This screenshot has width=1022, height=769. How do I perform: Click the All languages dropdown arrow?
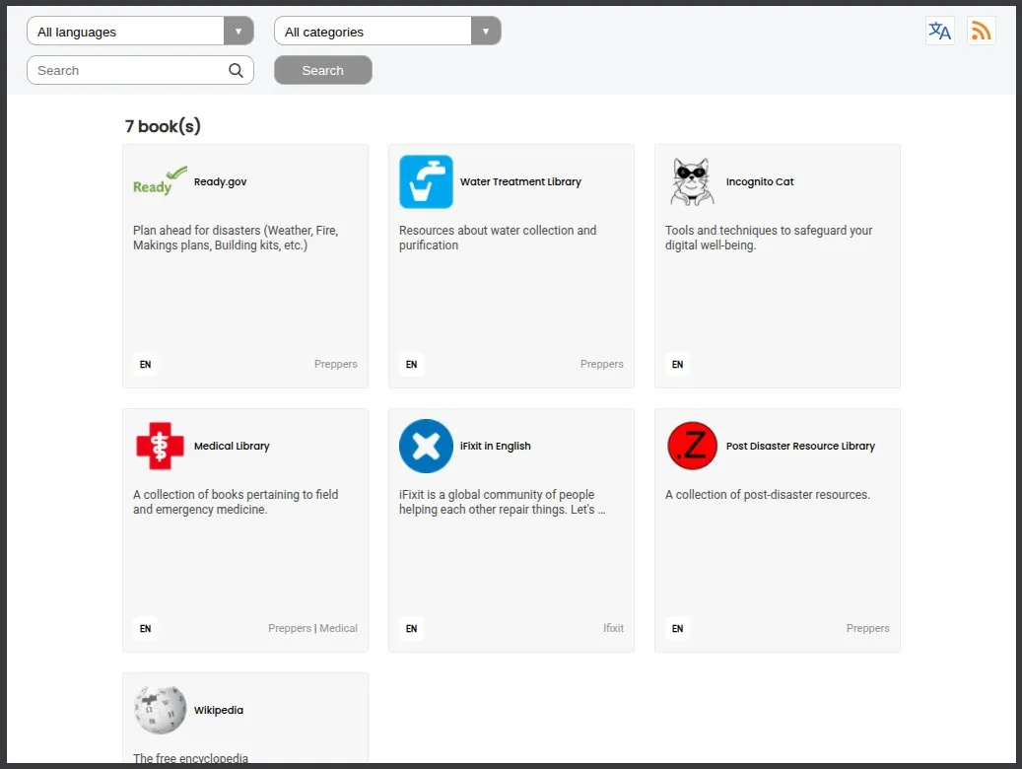click(238, 31)
